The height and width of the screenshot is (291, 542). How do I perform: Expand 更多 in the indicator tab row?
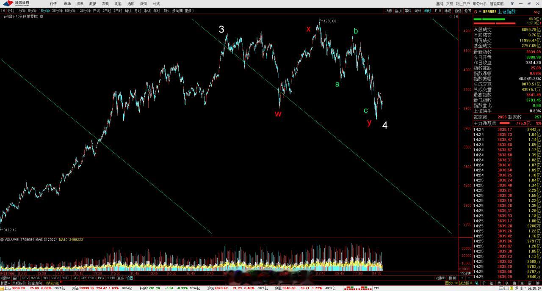pyautogui.click(x=121, y=278)
